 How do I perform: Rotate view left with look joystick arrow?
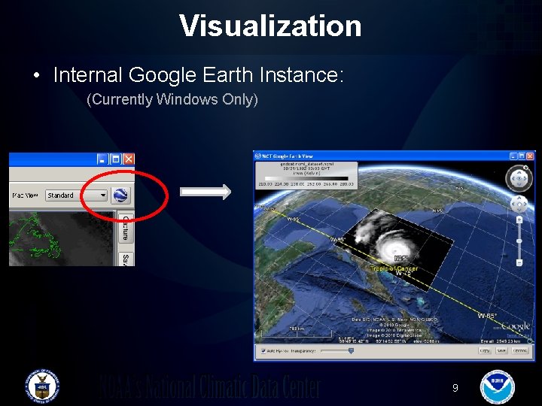point(513,178)
